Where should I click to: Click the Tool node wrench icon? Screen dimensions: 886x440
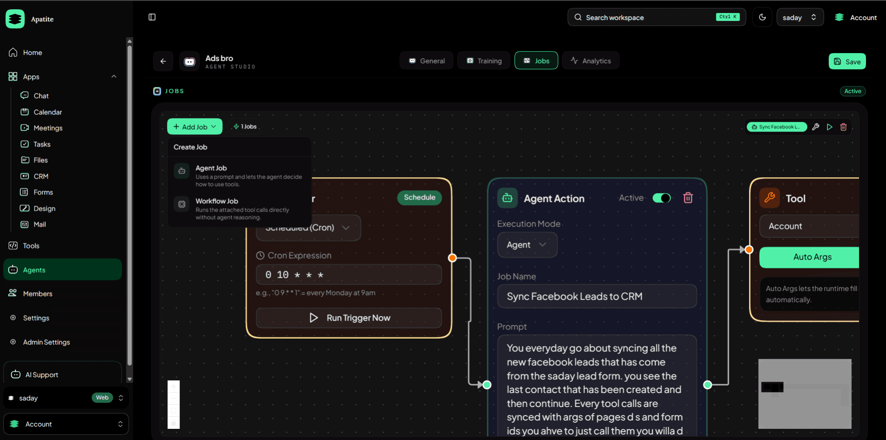(x=770, y=198)
